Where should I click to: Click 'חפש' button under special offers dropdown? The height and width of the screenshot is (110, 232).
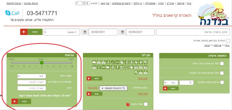pos(94,94)
